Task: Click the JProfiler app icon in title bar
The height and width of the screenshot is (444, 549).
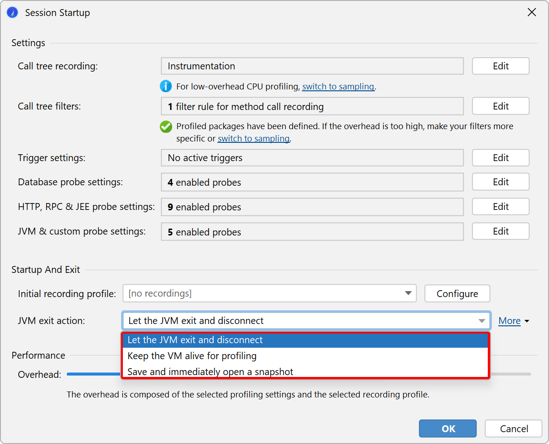Action: coord(12,12)
